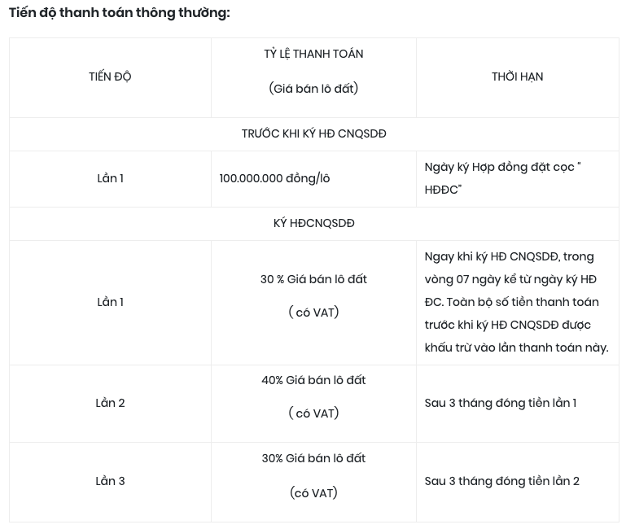Select the 'TIẾN ĐỘ' column header
Viewport: 626px width, 529px height.
click(x=110, y=77)
